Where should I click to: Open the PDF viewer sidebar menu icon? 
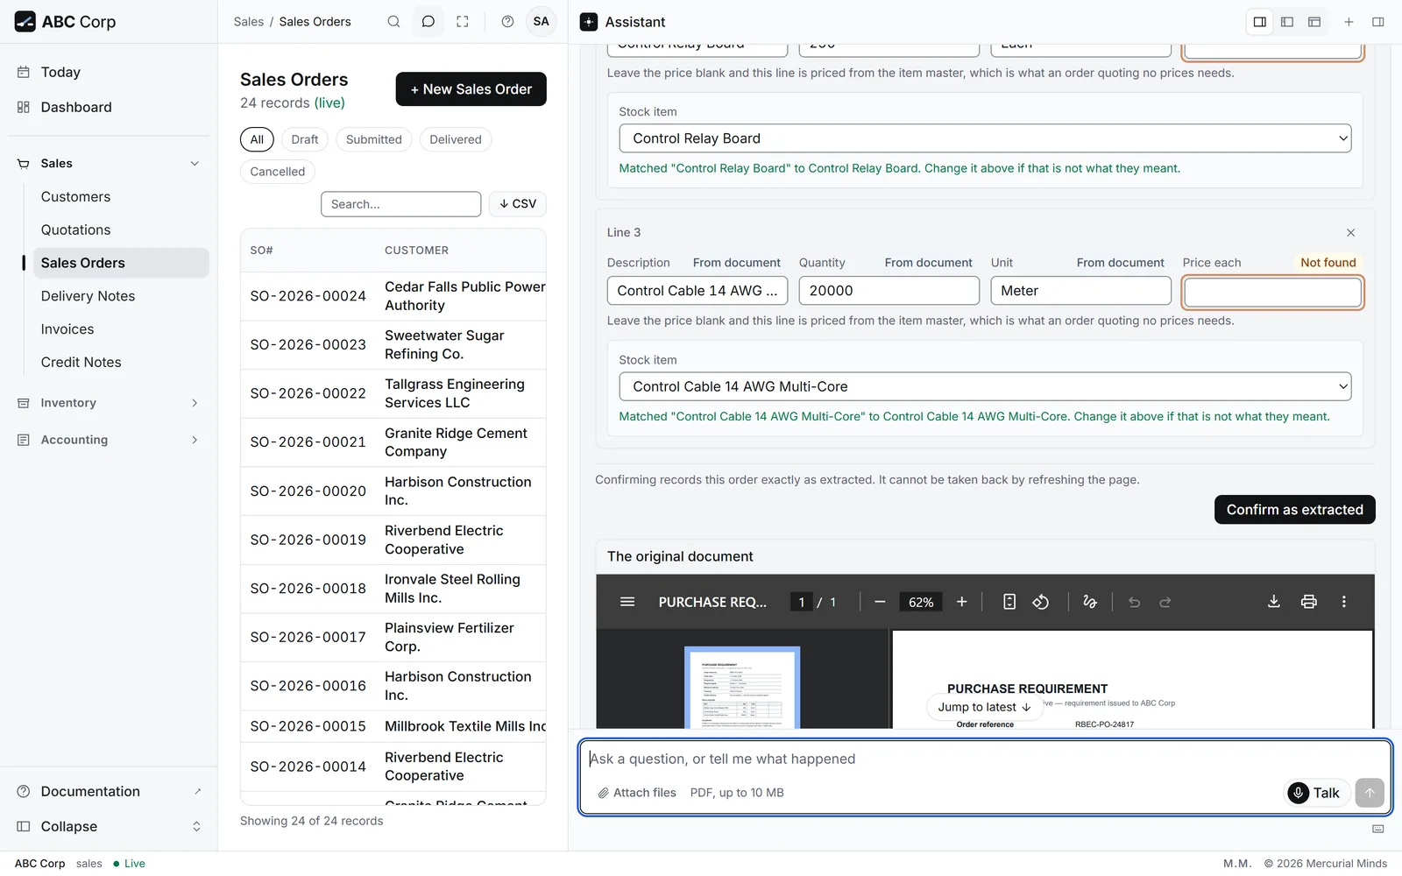[627, 602]
